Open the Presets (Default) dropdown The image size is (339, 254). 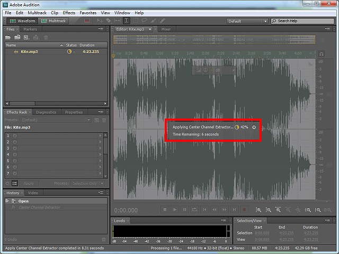(x=55, y=120)
